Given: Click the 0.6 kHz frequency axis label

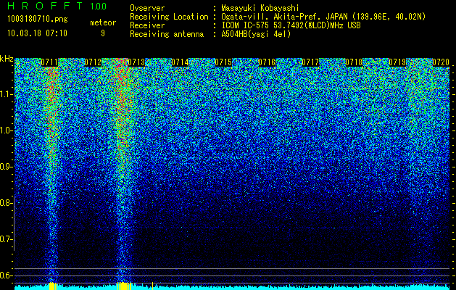Looking at the screenshot, I should pos(6,275).
